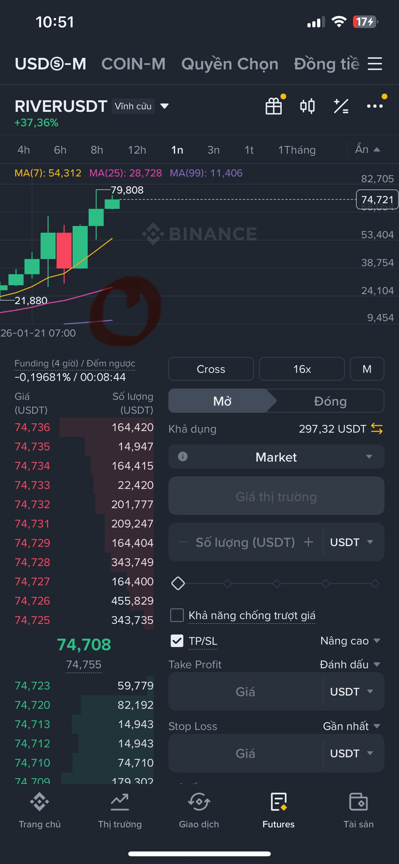Tap mark price 74,755

[84, 664]
